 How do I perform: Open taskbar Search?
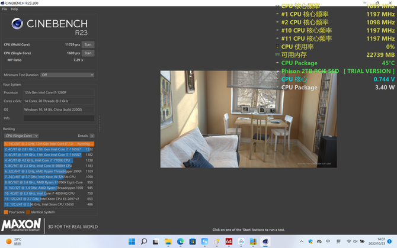point(144,241)
